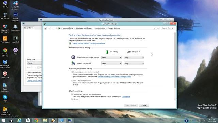Open the Windows Start button
This screenshot has width=218, height=123.
3,120
